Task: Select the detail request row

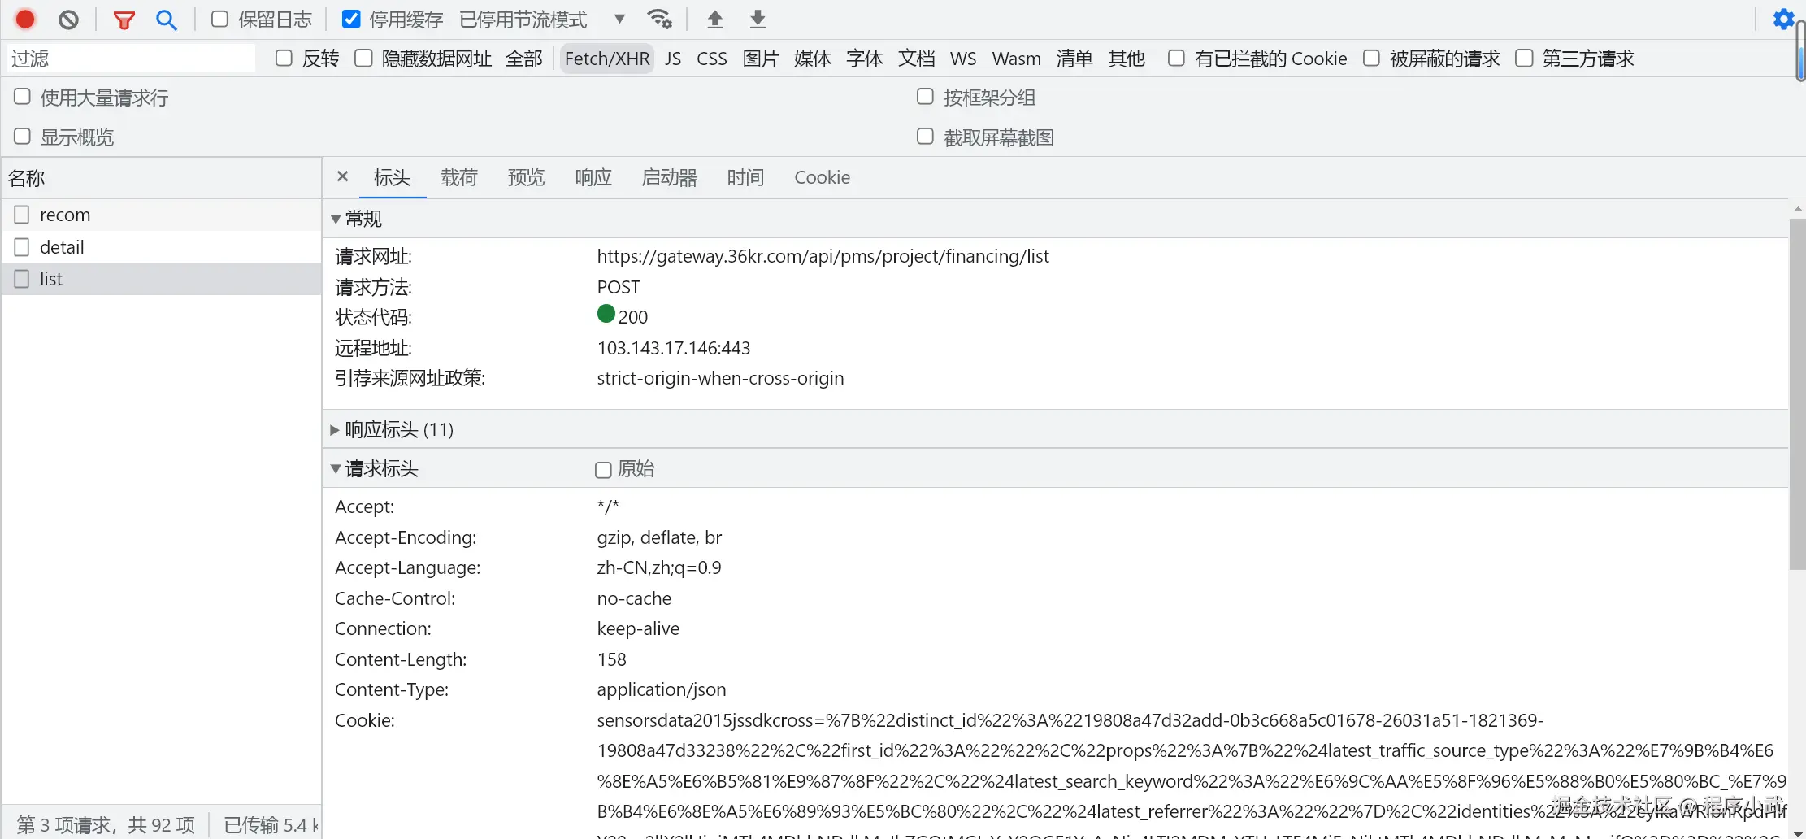Action: click(x=62, y=246)
